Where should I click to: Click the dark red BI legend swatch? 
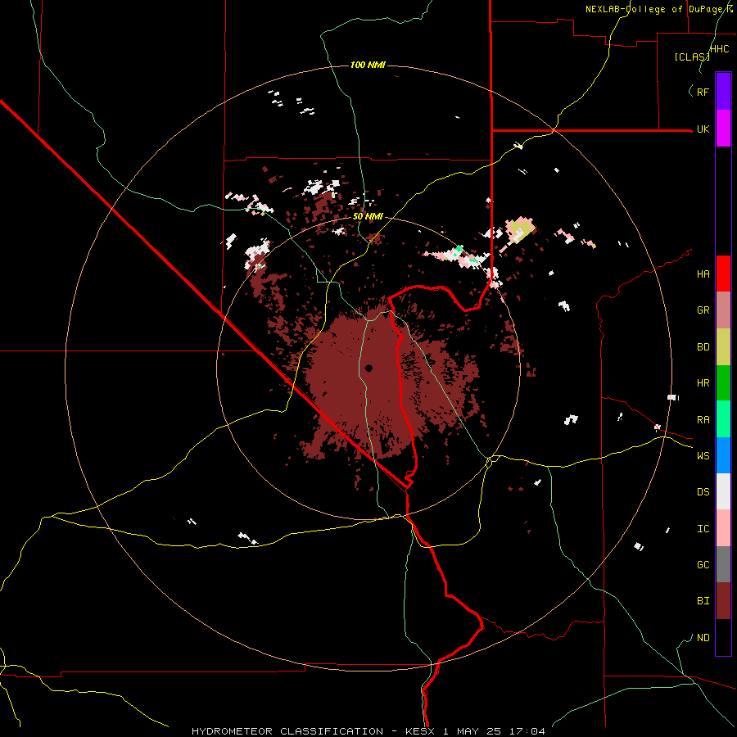[723, 601]
